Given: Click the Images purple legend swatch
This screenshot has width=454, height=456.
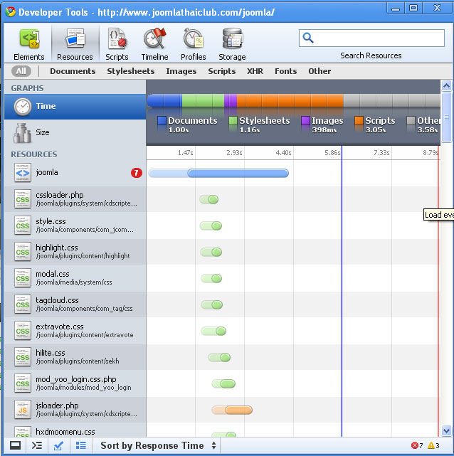Looking at the screenshot, I should point(305,120).
